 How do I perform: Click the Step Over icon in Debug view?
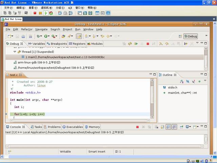[167, 44]
